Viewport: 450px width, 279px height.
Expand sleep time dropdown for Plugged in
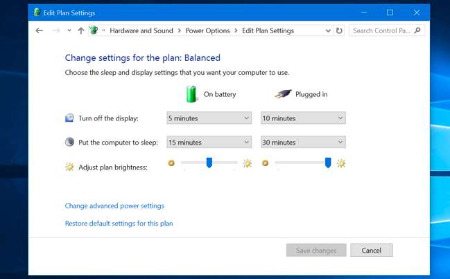303,143
